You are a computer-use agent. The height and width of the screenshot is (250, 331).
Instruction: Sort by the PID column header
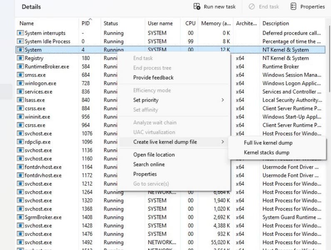coord(85,23)
